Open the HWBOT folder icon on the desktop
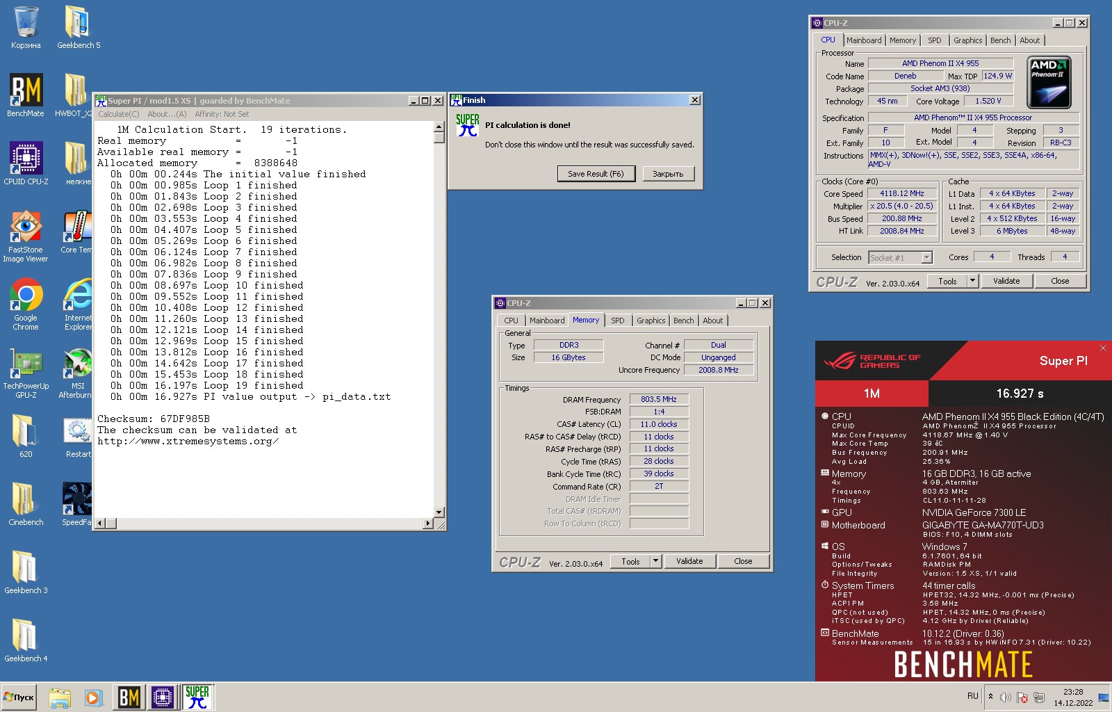Viewport: 1112px width, 712px height. click(74, 96)
